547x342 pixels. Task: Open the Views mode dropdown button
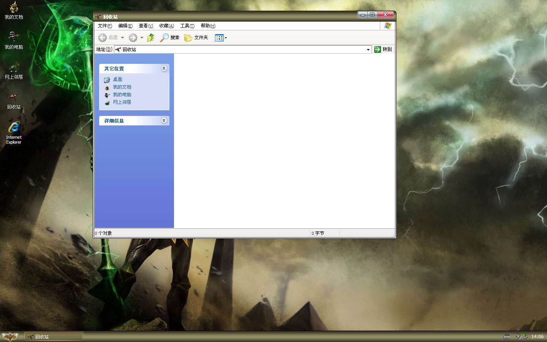[x=221, y=38]
